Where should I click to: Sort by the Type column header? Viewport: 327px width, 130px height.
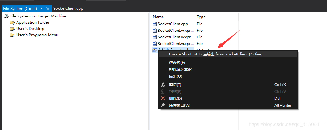(201, 17)
